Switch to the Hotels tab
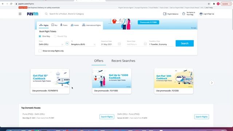The width and height of the screenshot is (233, 131). click(x=75, y=25)
